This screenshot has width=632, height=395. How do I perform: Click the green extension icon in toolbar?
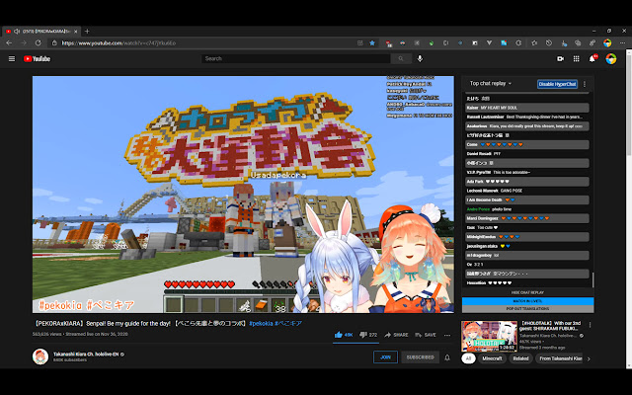[x=432, y=42]
